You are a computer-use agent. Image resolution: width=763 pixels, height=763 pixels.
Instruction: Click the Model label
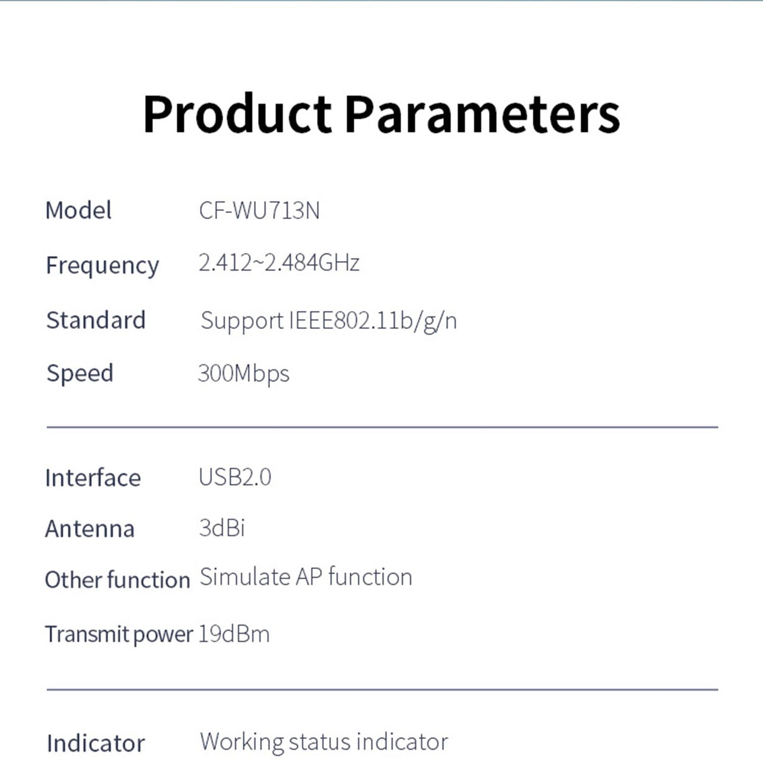pyautogui.click(x=79, y=211)
